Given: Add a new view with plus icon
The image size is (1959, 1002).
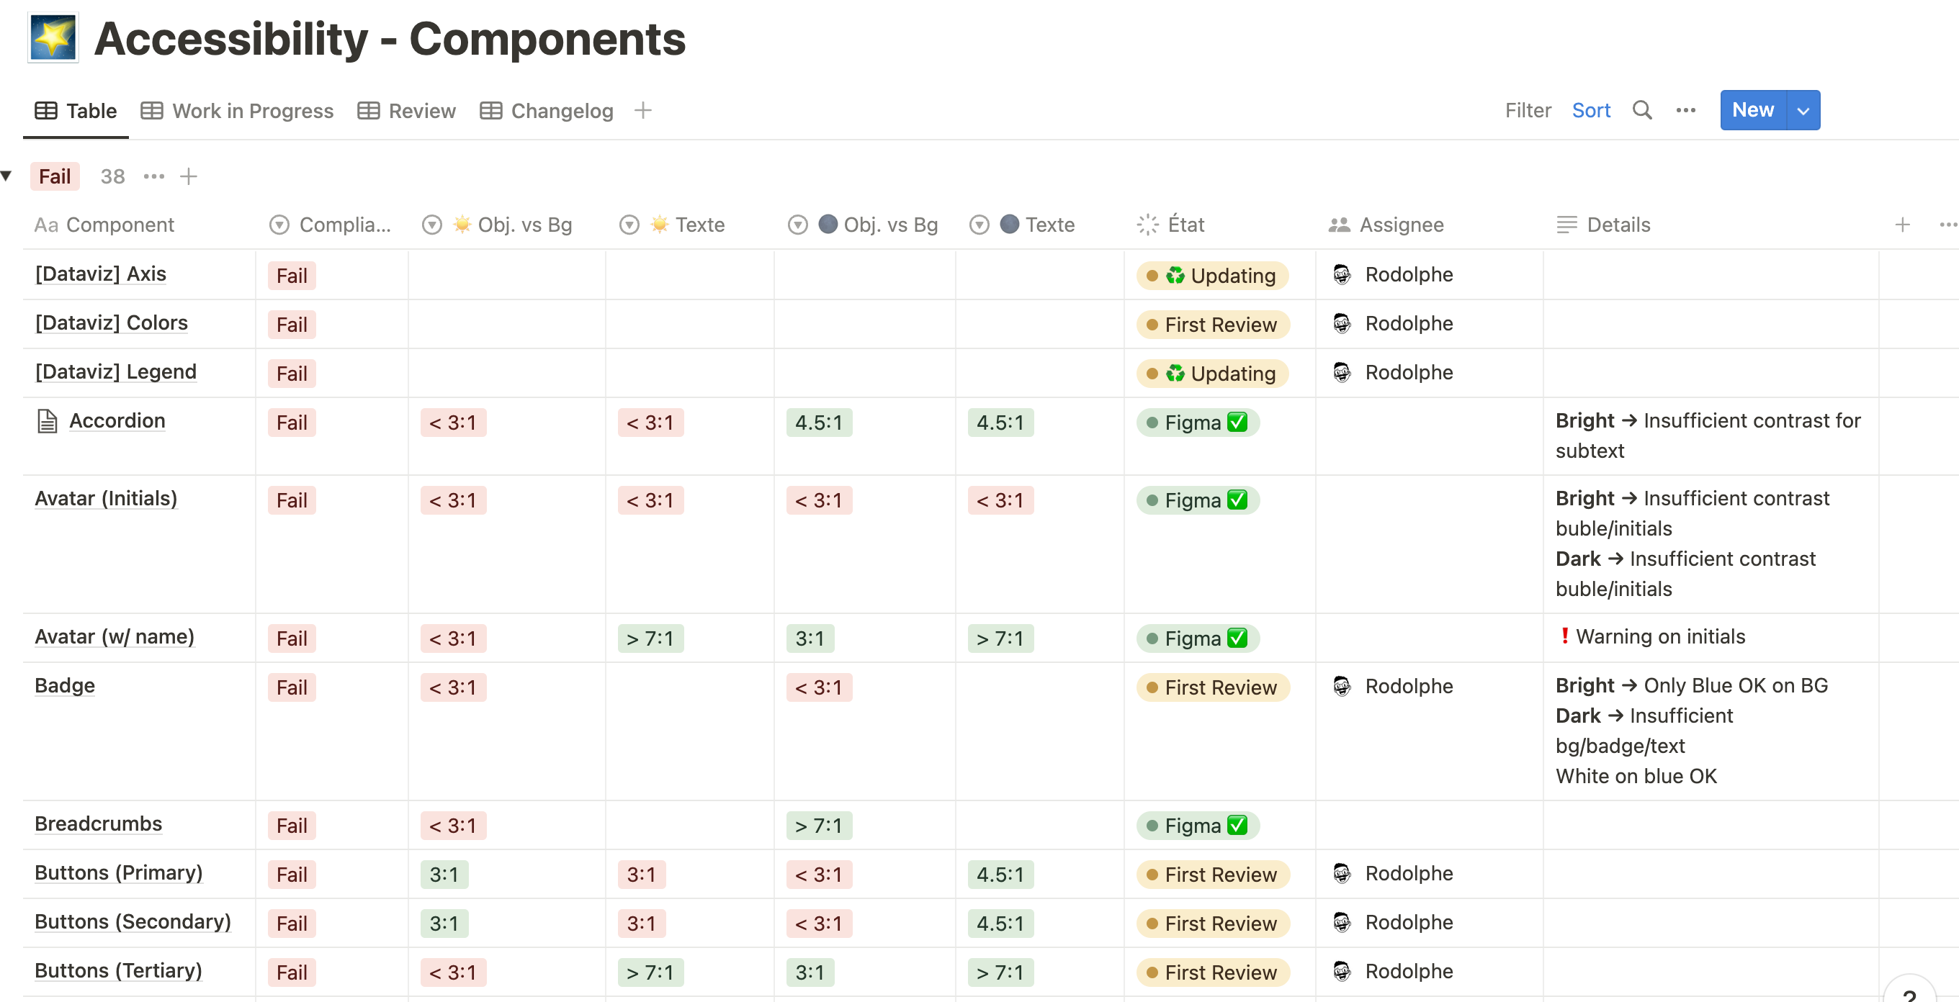Looking at the screenshot, I should [x=642, y=110].
